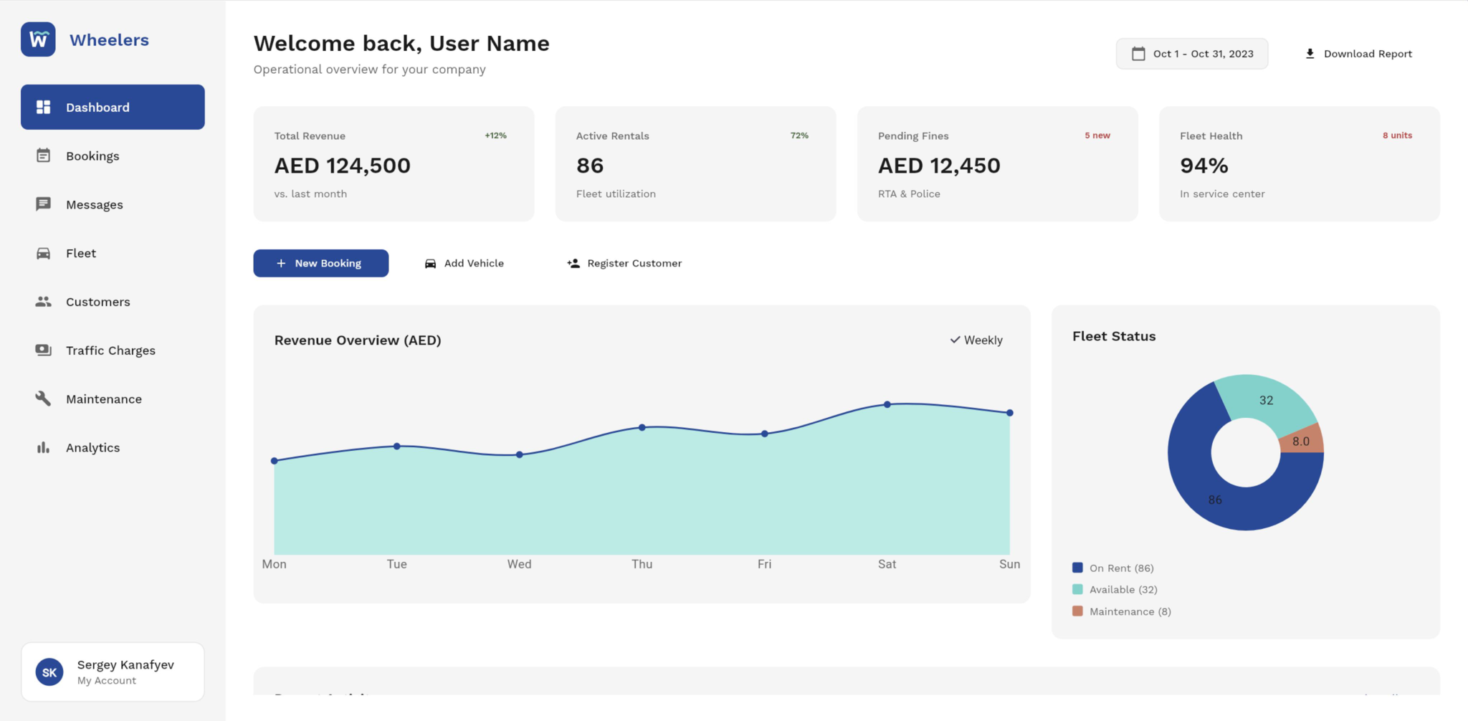The image size is (1468, 721).
Task: Click the Analytics bar chart icon
Action: (x=43, y=447)
